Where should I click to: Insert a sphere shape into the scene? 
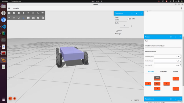[x=14, y=13]
